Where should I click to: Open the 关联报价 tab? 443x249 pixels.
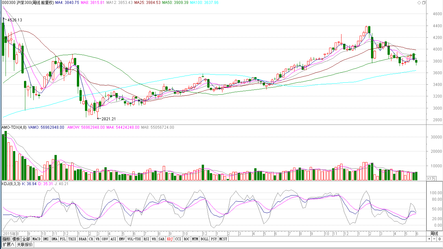tap(25, 244)
